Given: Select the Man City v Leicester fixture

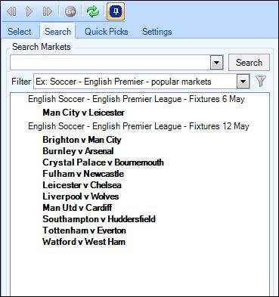Looking at the screenshot, I should pos(83,113).
